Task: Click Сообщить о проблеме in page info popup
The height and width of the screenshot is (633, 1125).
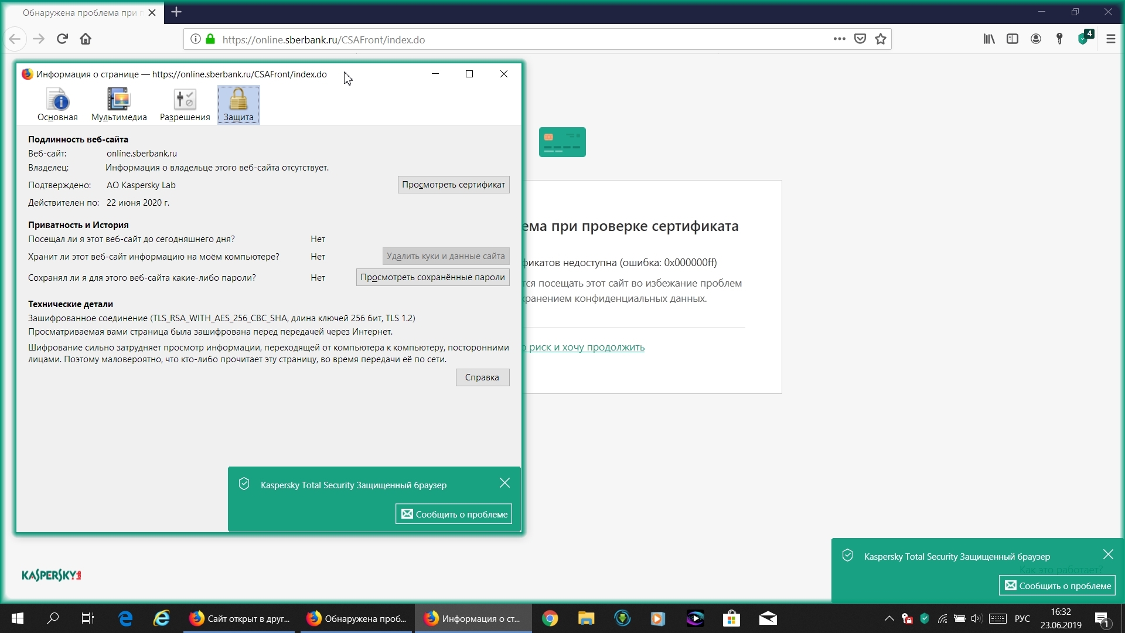Action: tap(454, 514)
